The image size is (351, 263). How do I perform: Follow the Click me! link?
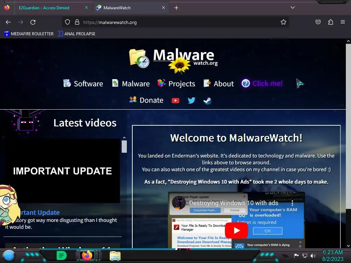tap(262, 84)
